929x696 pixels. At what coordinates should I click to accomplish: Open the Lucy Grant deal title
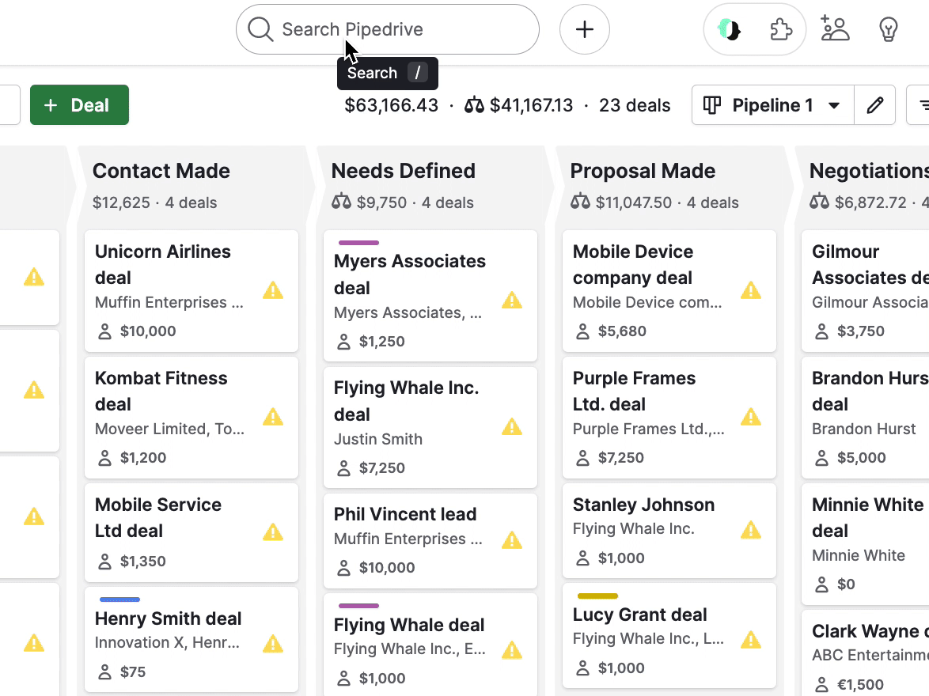point(640,615)
